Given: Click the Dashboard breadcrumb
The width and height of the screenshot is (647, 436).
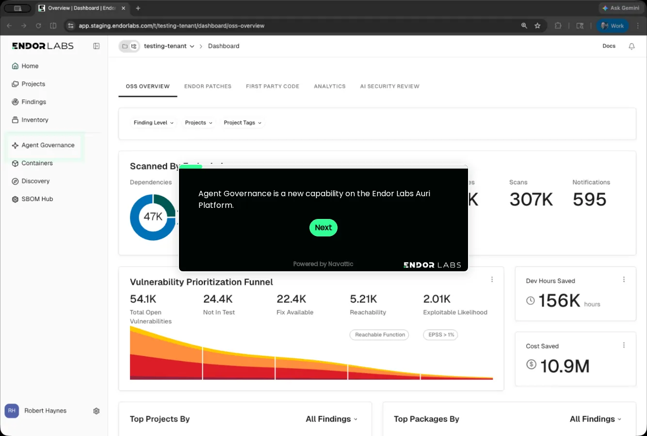Looking at the screenshot, I should pyautogui.click(x=224, y=46).
